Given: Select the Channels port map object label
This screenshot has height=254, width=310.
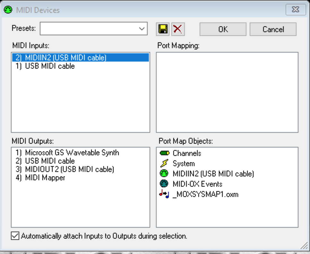Looking at the screenshot, I should pos(187,153).
